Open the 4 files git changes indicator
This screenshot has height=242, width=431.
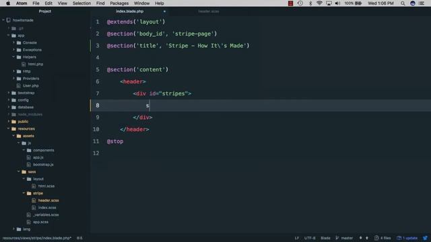(383, 238)
